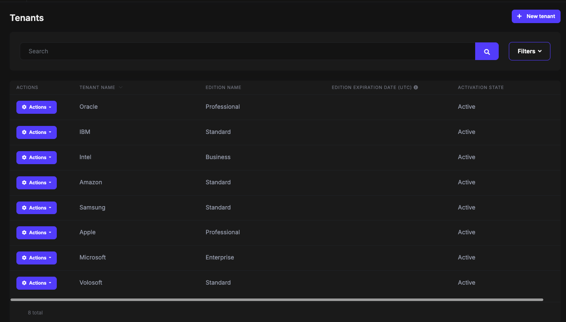
Task: Click the sort arrow next to Tenant Name
Action: 121,87
